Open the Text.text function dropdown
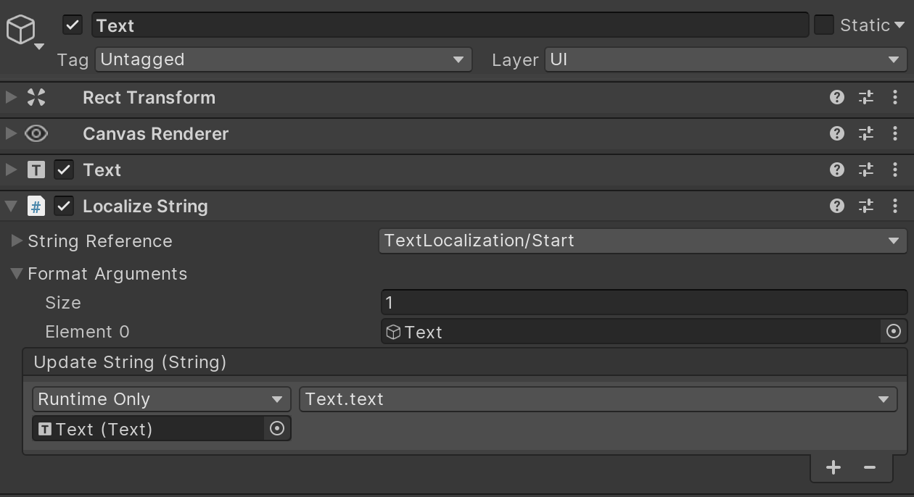 [x=598, y=399]
